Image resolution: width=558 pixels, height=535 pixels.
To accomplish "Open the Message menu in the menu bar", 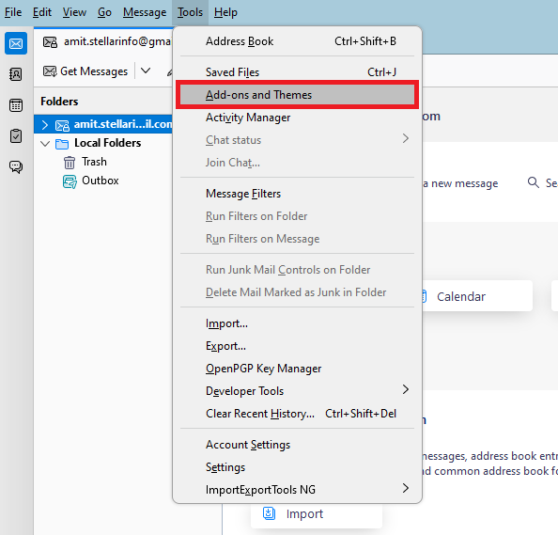I will tap(145, 12).
